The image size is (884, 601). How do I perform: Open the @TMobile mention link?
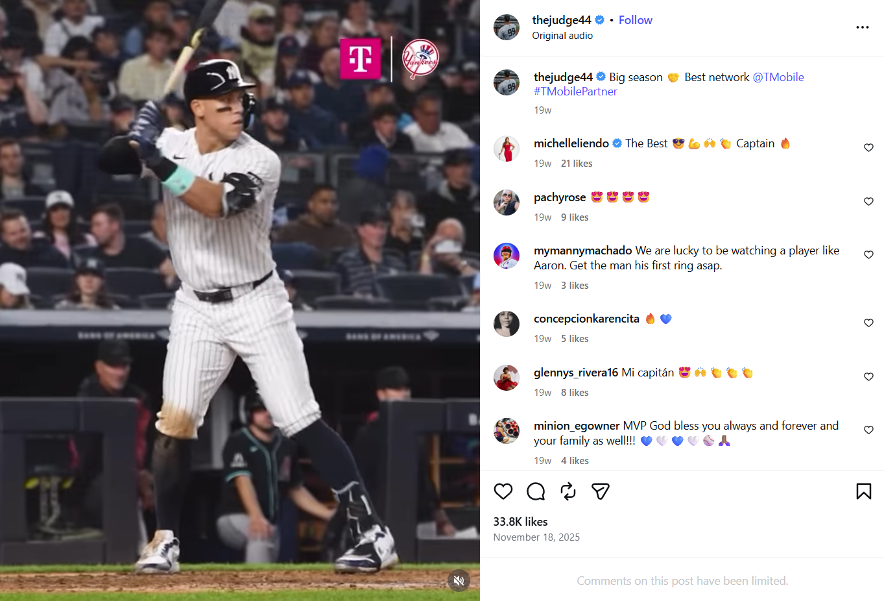click(778, 77)
